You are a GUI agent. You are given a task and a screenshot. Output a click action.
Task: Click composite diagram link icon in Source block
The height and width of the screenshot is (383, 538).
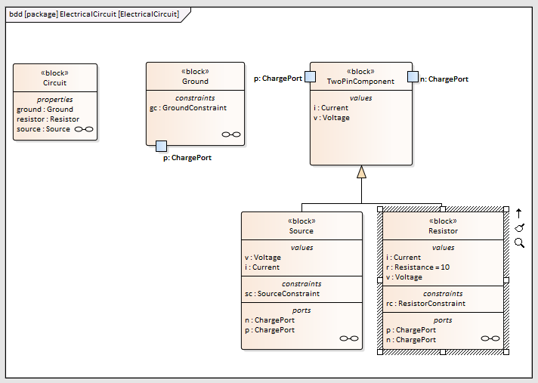tap(349, 338)
